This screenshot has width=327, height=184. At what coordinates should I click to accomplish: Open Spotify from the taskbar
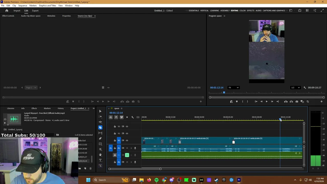pyautogui.click(x=157, y=180)
